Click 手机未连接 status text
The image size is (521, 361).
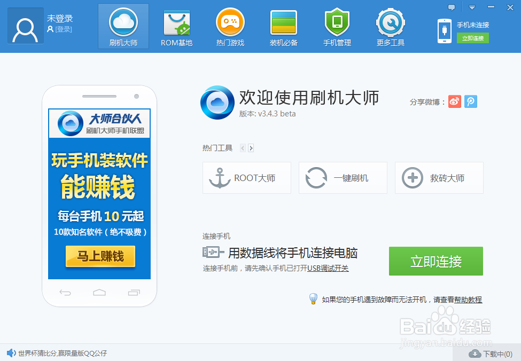click(473, 25)
